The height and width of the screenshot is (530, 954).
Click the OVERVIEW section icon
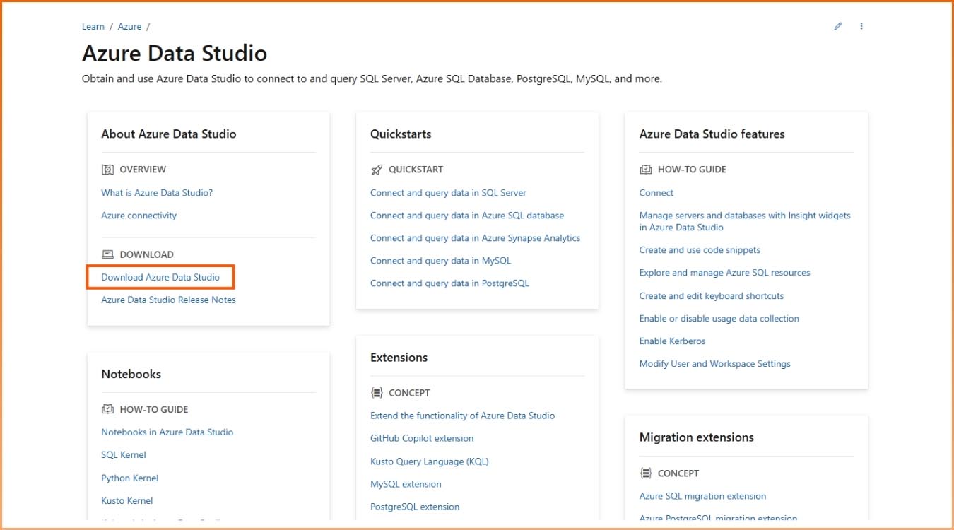tap(107, 170)
